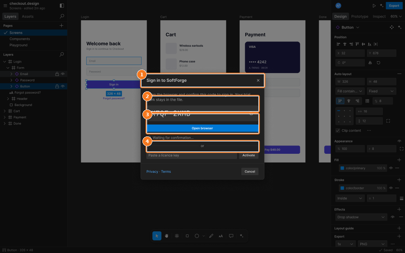Switch to the Assets tab
The height and width of the screenshot is (253, 405).
pyautogui.click(x=28, y=16)
